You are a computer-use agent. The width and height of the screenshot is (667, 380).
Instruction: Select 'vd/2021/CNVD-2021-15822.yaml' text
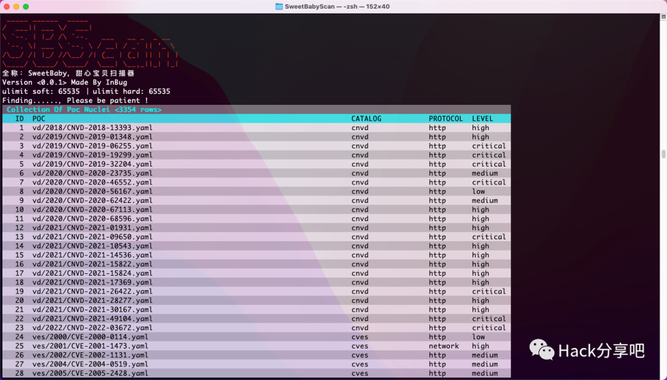92,265
